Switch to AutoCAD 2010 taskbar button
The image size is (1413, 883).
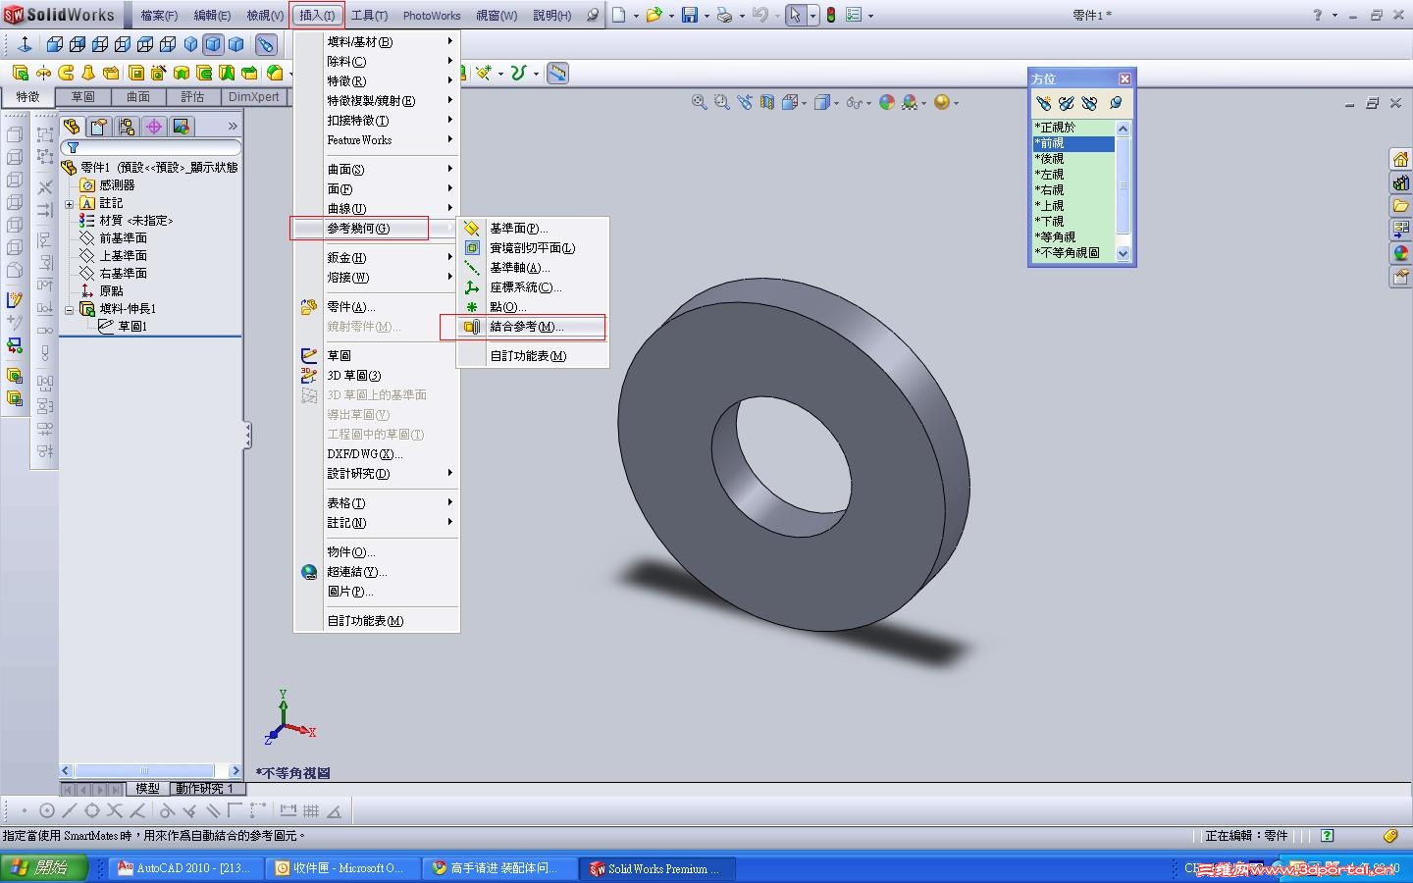[x=184, y=868]
